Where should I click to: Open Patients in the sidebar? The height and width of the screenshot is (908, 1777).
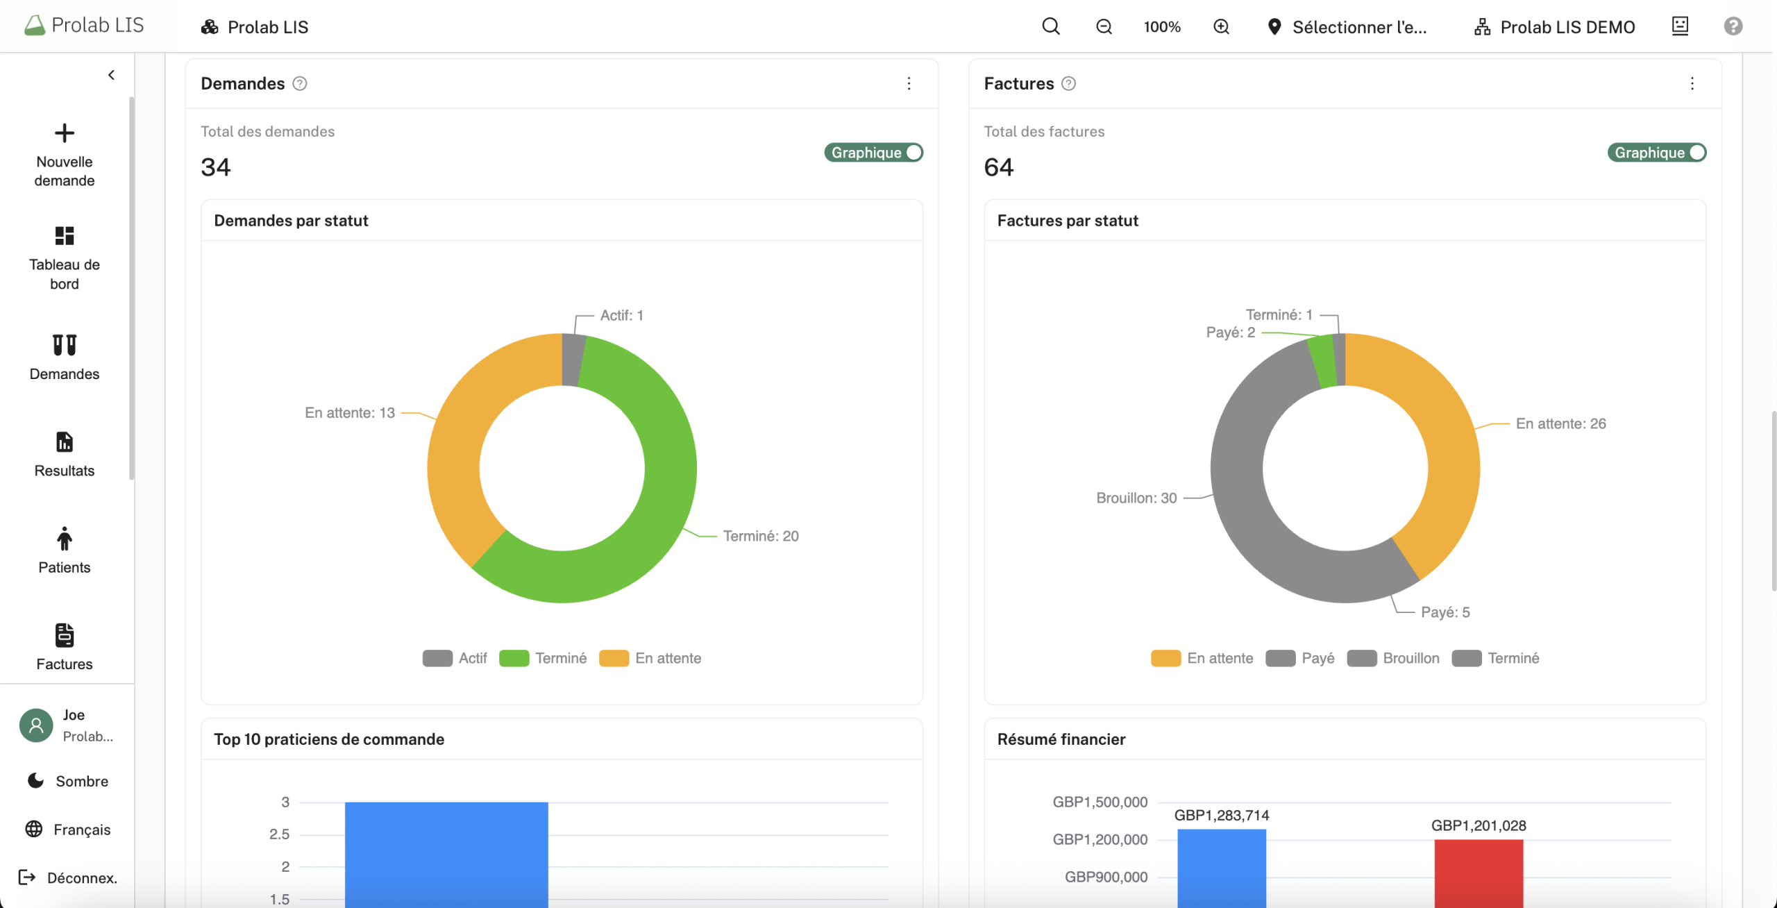(65, 550)
